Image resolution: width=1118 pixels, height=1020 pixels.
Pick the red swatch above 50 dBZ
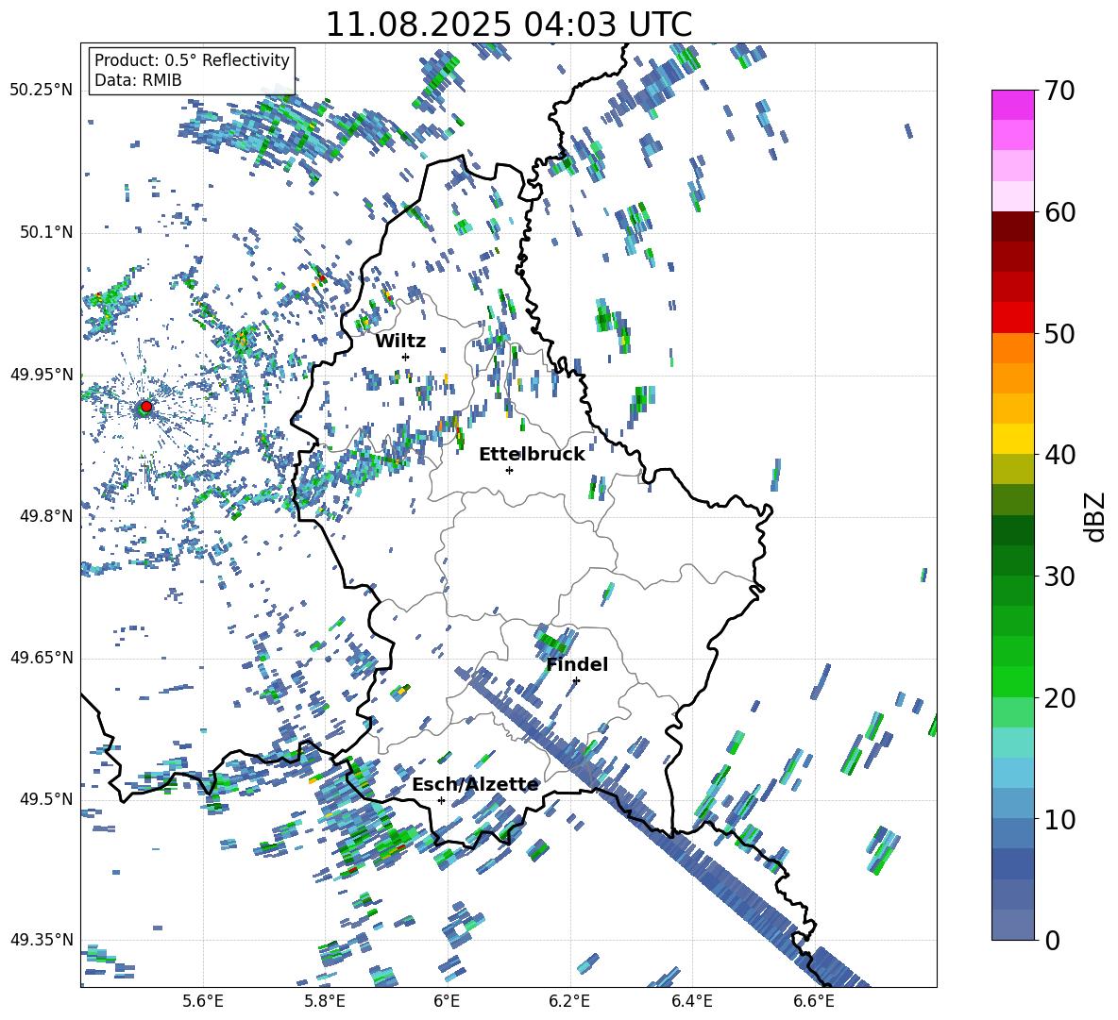(1012, 318)
